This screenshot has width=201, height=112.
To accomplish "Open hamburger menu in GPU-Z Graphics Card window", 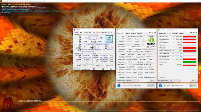I will point(155,33).
